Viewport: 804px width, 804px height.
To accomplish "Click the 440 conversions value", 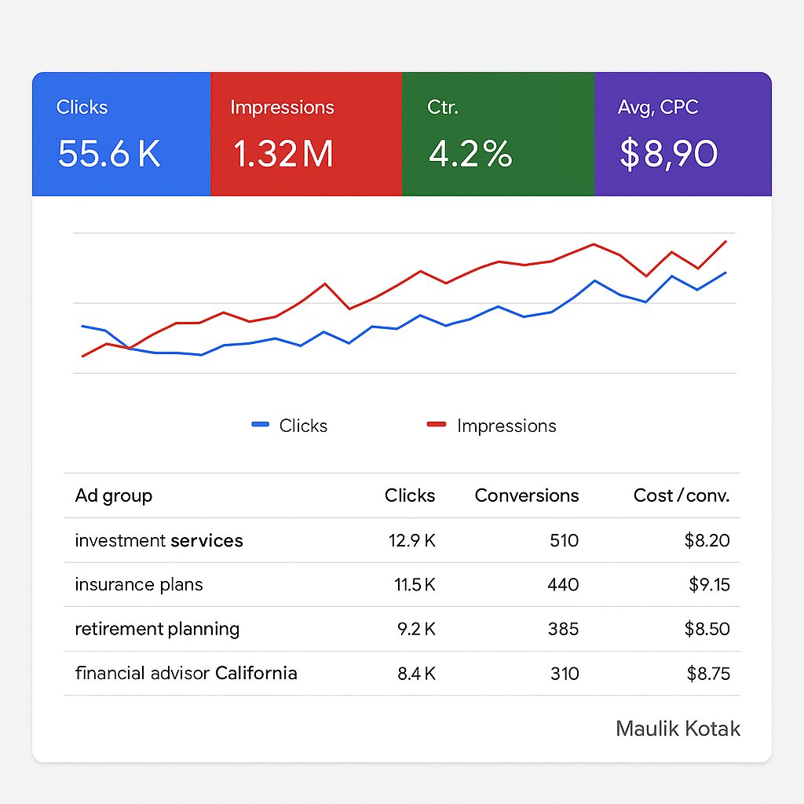I will (563, 584).
